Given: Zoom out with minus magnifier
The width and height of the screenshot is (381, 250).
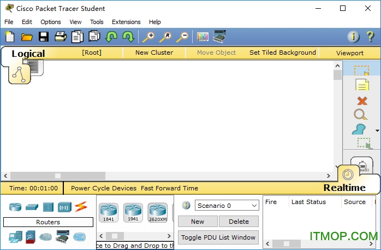Looking at the screenshot, I should point(182,37).
